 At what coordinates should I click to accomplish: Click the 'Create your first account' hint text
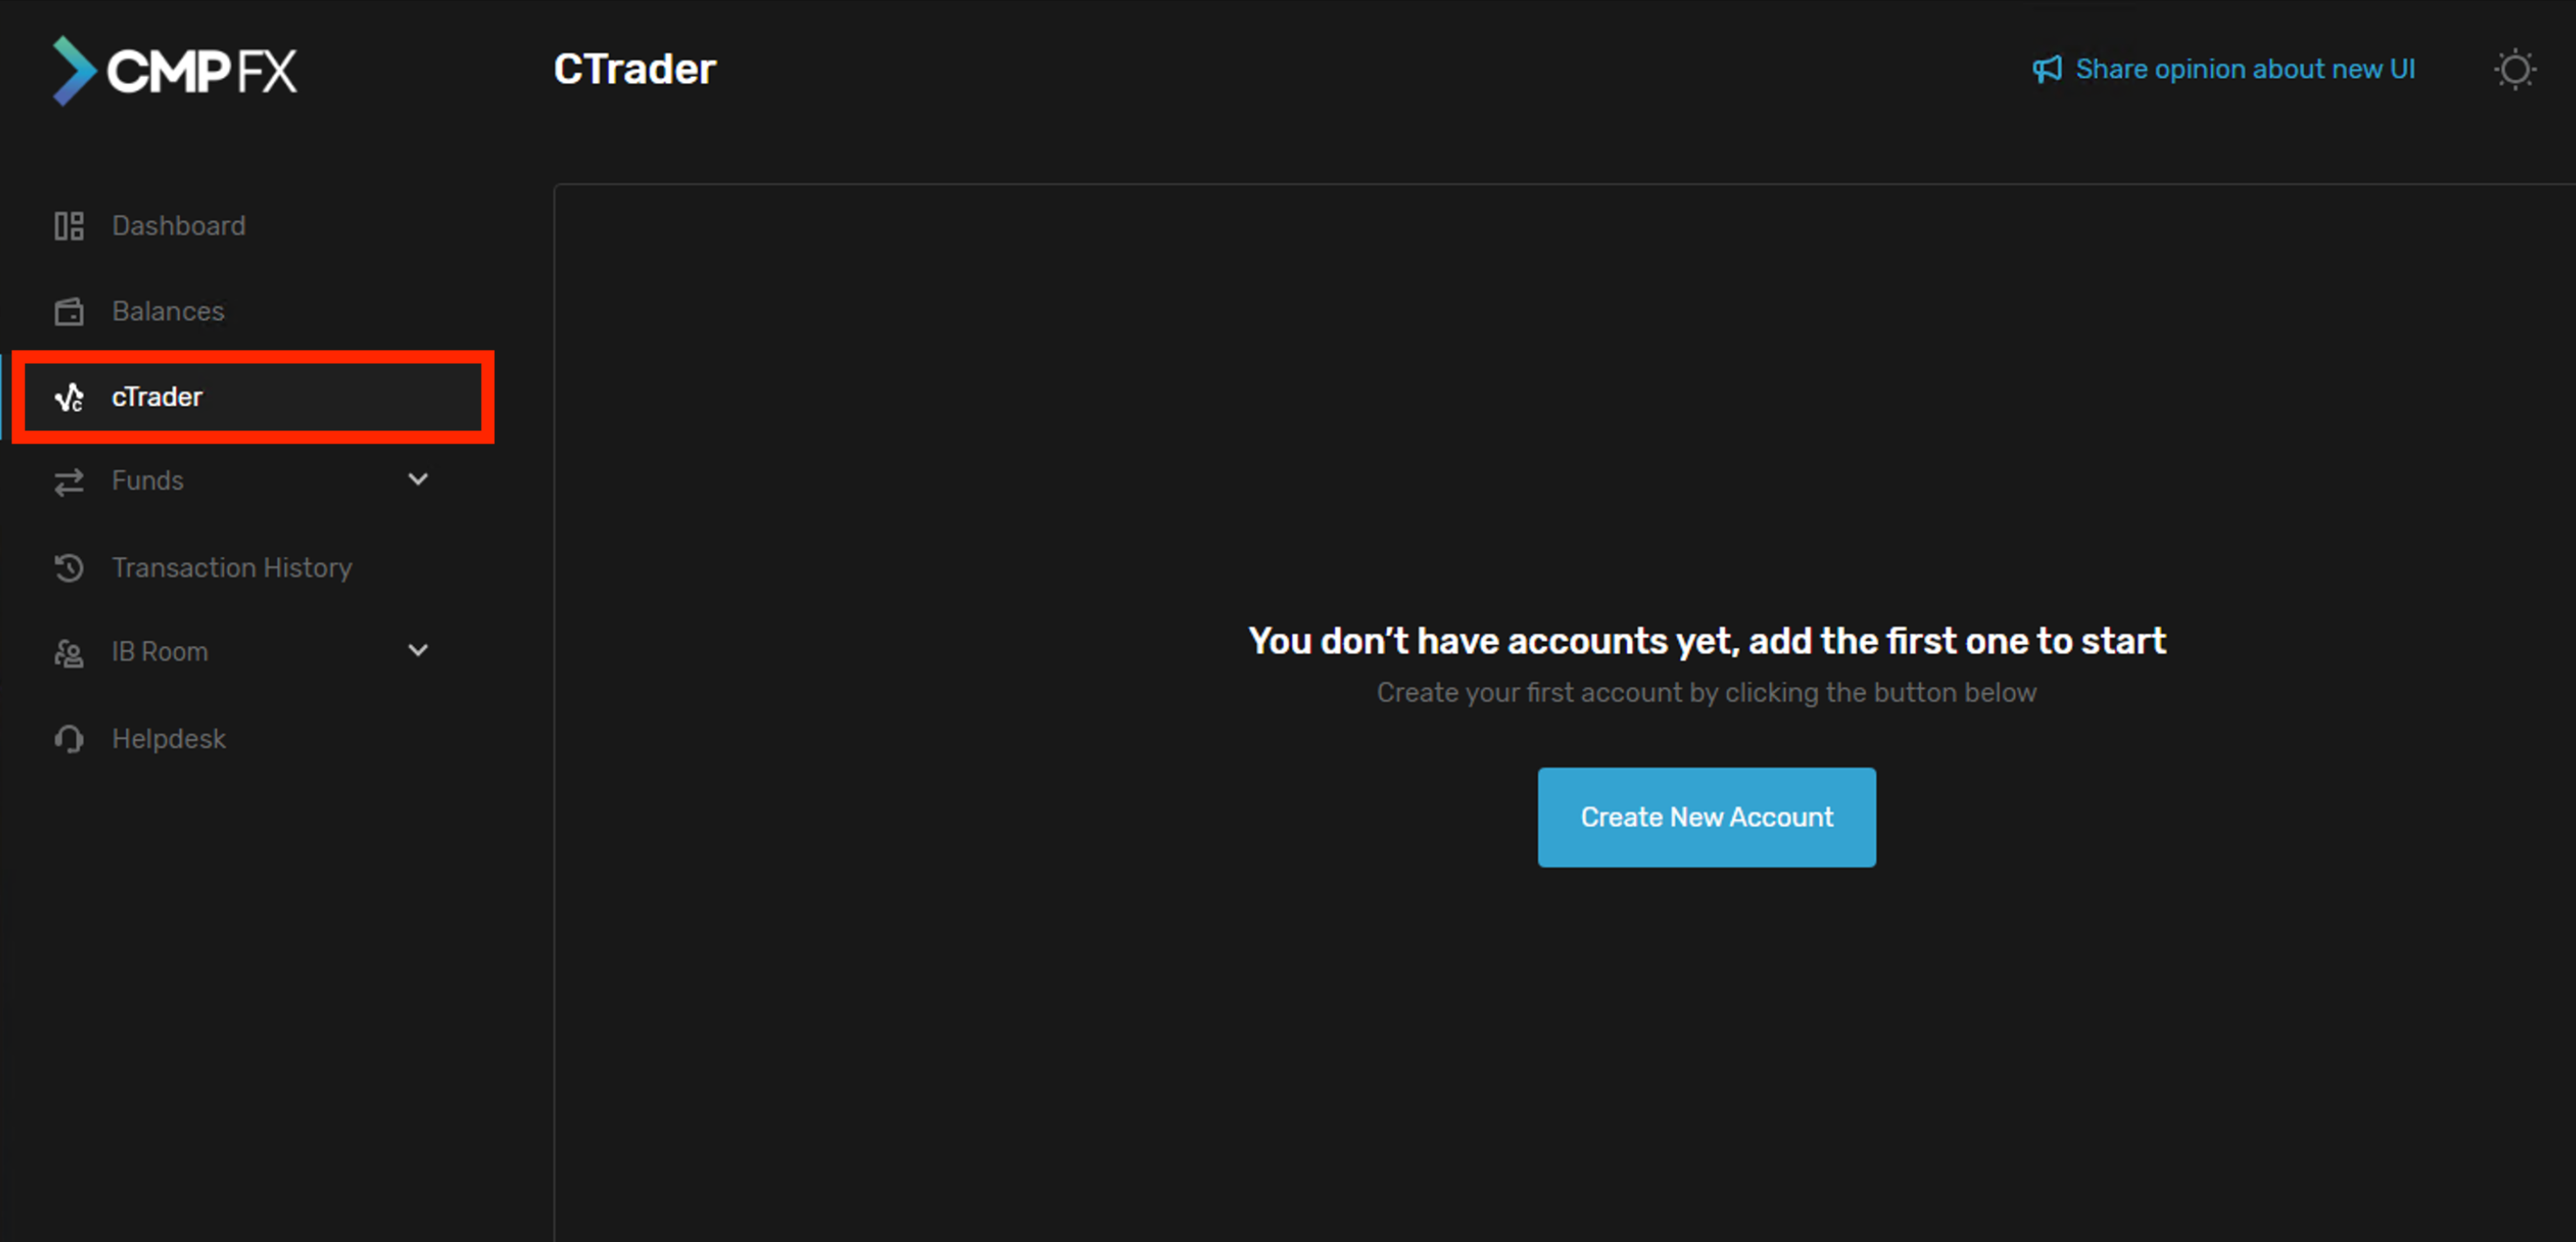click(x=1706, y=693)
